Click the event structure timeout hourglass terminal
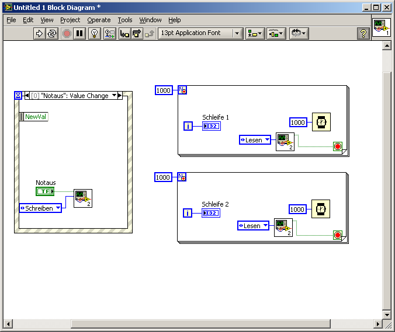 (x=18, y=95)
